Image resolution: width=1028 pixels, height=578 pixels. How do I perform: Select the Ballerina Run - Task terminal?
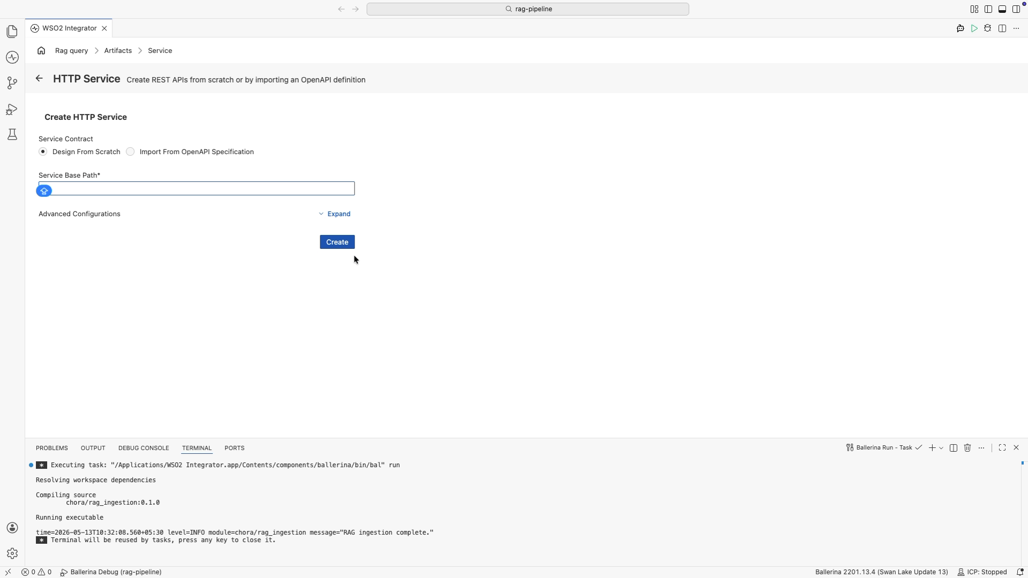pyautogui.click(x=883, y=448)
